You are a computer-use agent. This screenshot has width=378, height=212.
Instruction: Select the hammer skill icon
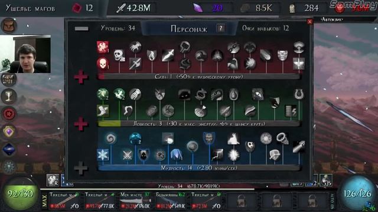click(185, 47)
